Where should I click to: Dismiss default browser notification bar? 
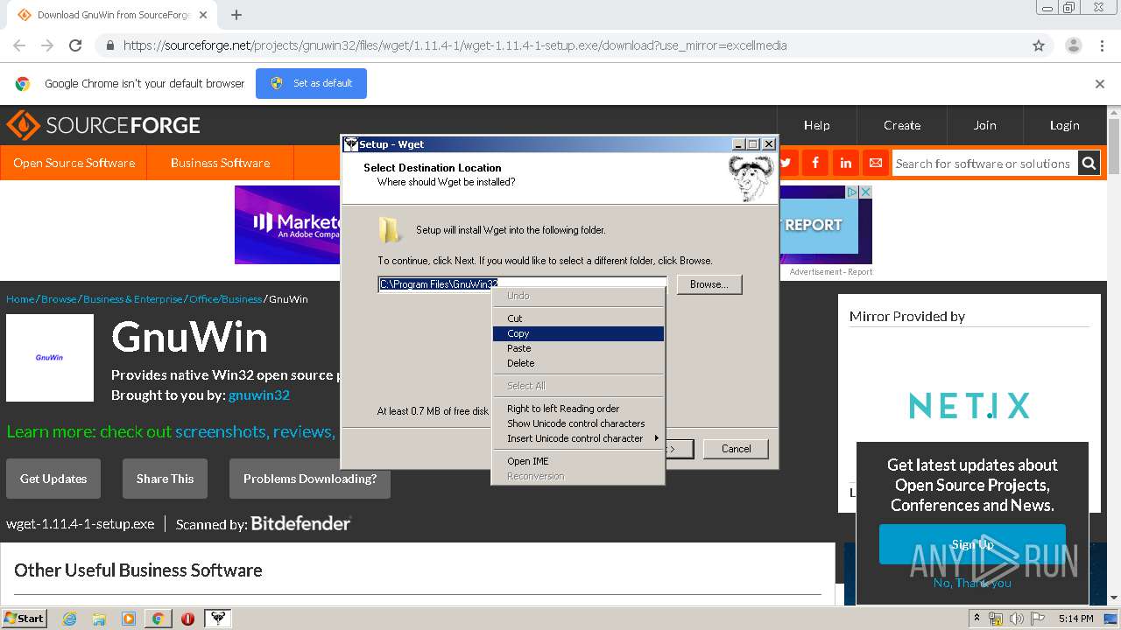pos(1100,84)
